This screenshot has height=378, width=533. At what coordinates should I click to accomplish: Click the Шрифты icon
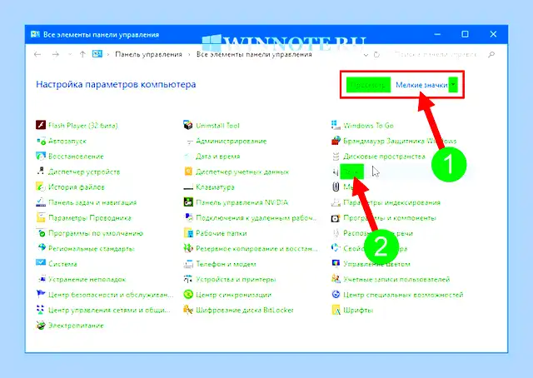point(336,310)
